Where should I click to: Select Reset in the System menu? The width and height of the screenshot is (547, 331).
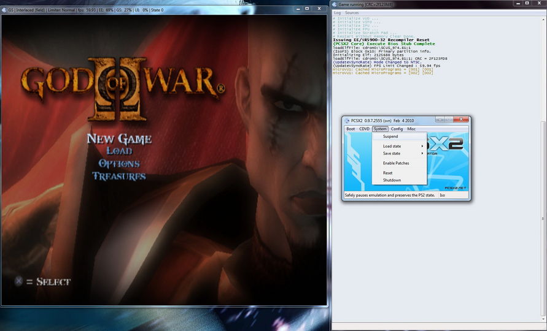tap(400, 173)
